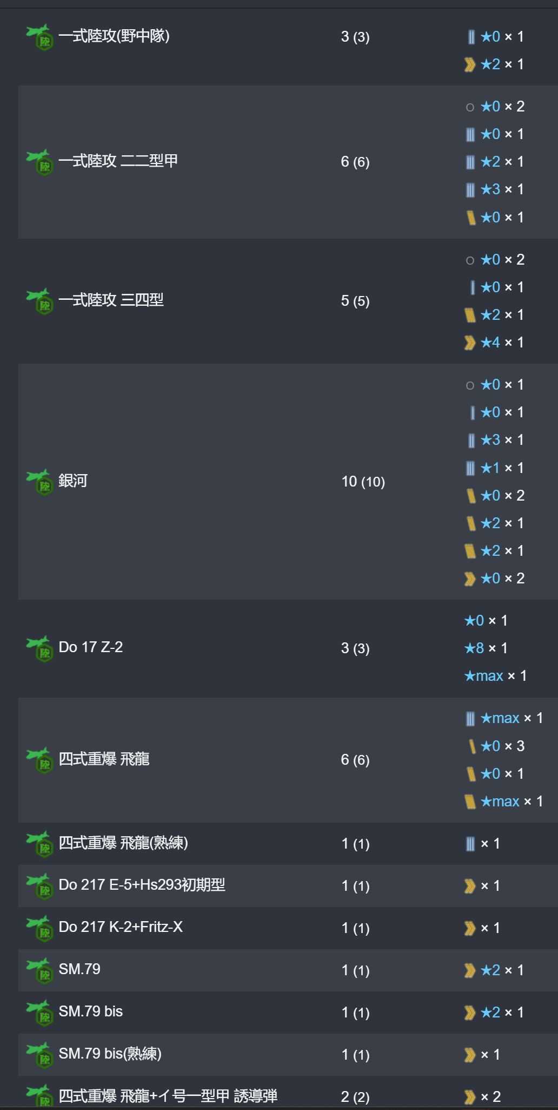Click the ★4 × 1 chevron entry for 一式陸攻 三四型
This screenshot has height=1110, width=558.
click(x=494, y=343)
